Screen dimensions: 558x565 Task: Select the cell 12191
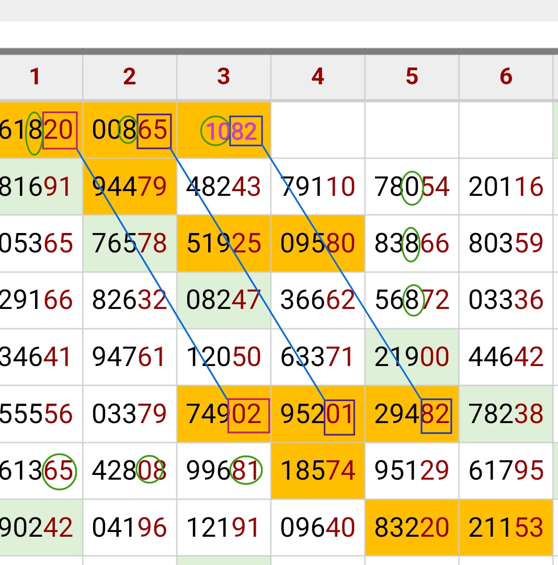(x=224, y=527)
